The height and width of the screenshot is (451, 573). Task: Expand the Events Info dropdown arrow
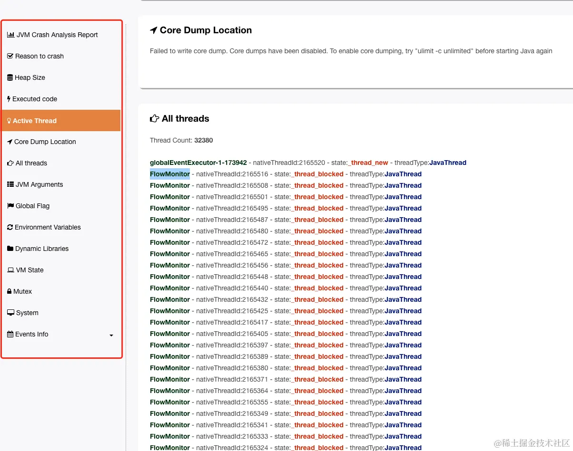(111, 335)
